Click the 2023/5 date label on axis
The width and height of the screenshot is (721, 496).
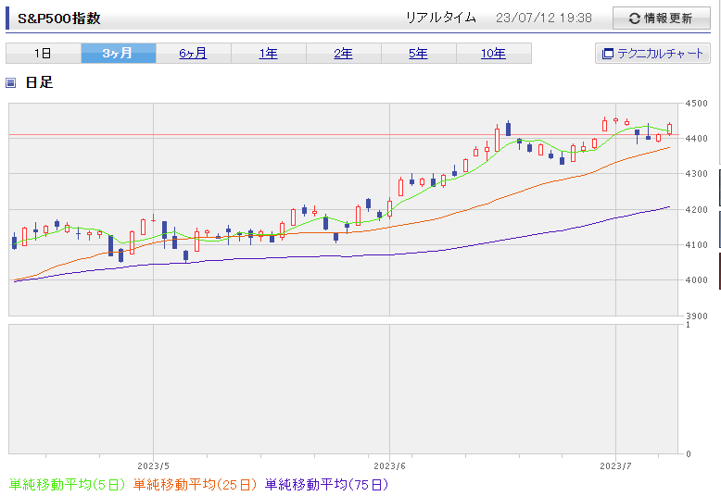[x=153, y=465]
